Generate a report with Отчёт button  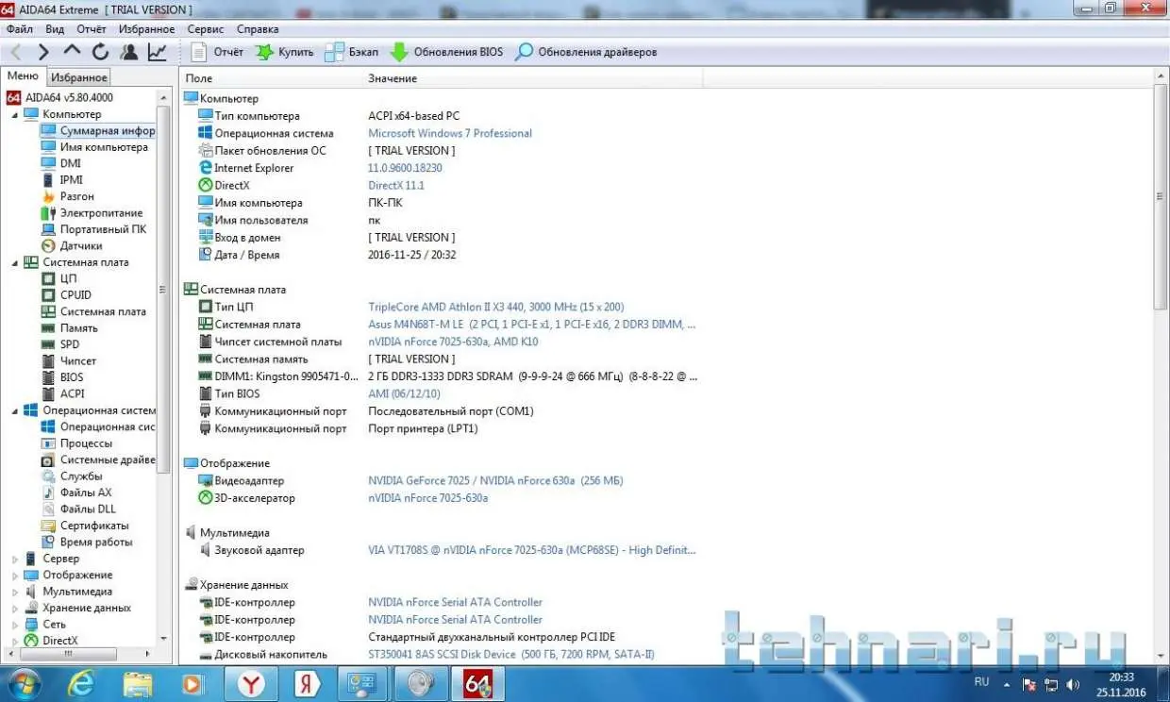click(x=217, y=52)
